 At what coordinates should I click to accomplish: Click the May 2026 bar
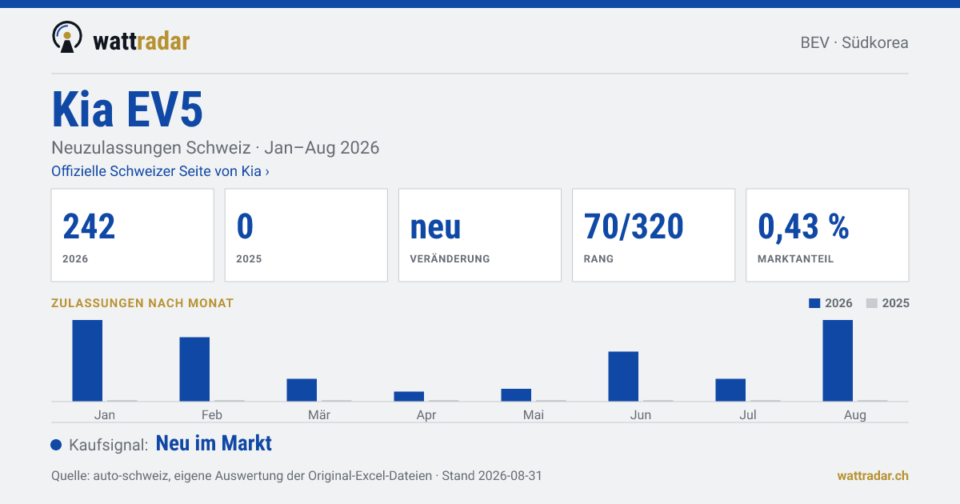pyautogui.click(x=516, y=395)
